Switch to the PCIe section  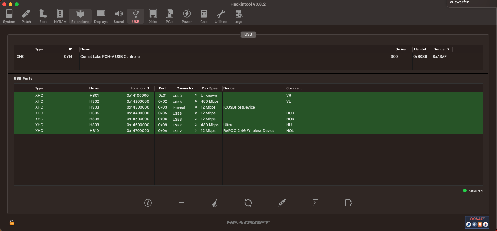pyautogui.click(x=170, y=16)
